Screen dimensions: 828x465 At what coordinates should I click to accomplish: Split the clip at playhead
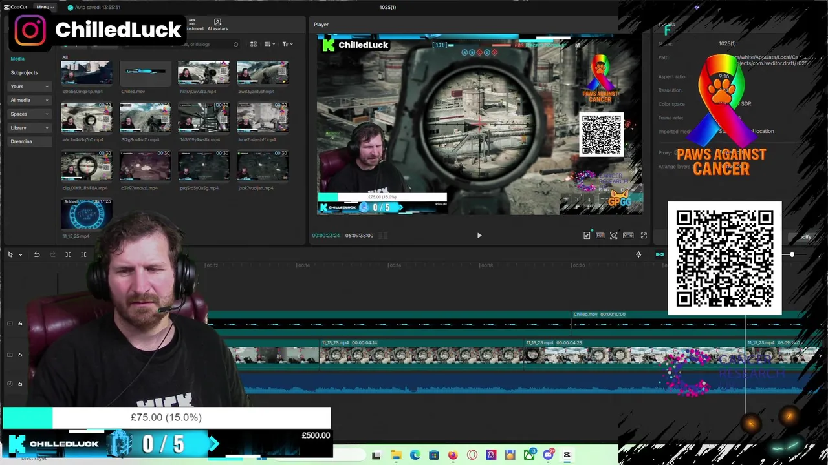pos(68,254)
